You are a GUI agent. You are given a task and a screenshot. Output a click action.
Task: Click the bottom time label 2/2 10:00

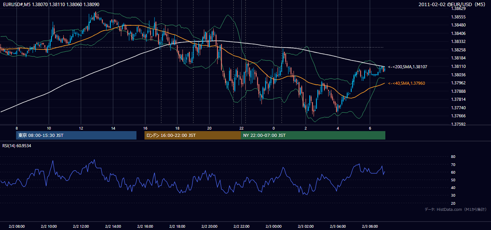pyautogui.click(x=49, y=227)
